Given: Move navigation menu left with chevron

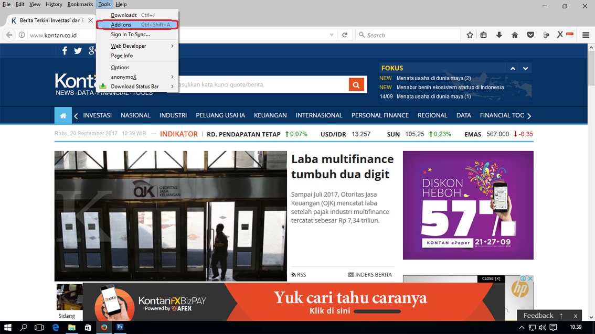Looking at the screenshot, I should 76,116.
